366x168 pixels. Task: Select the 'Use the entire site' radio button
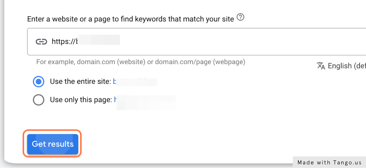tap(38, 82)
